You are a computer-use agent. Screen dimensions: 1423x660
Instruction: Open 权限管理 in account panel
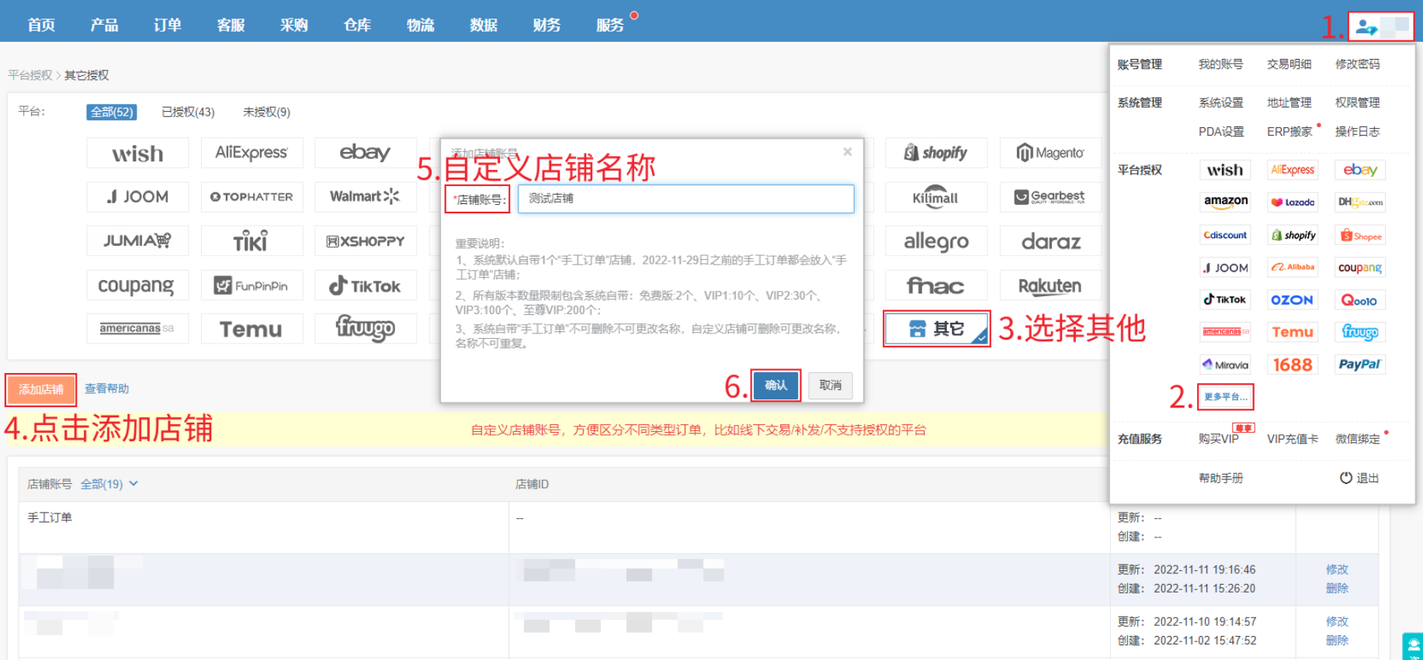pyautogui.click(x=1358, y=102)
